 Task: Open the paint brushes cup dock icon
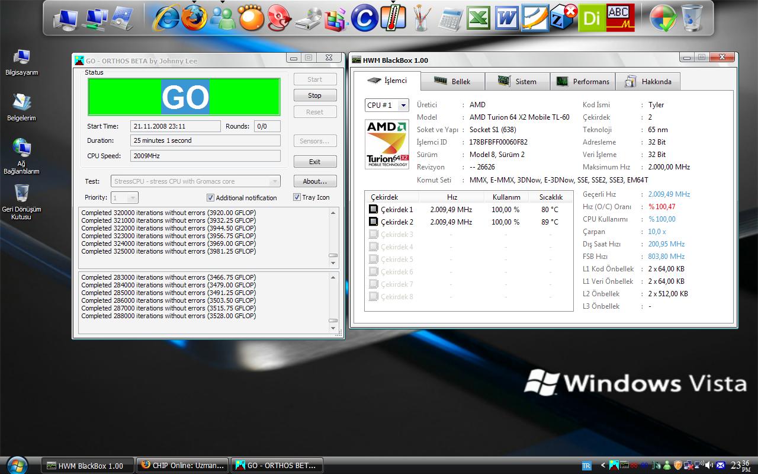pyautogui.click(x=422, y=18)
